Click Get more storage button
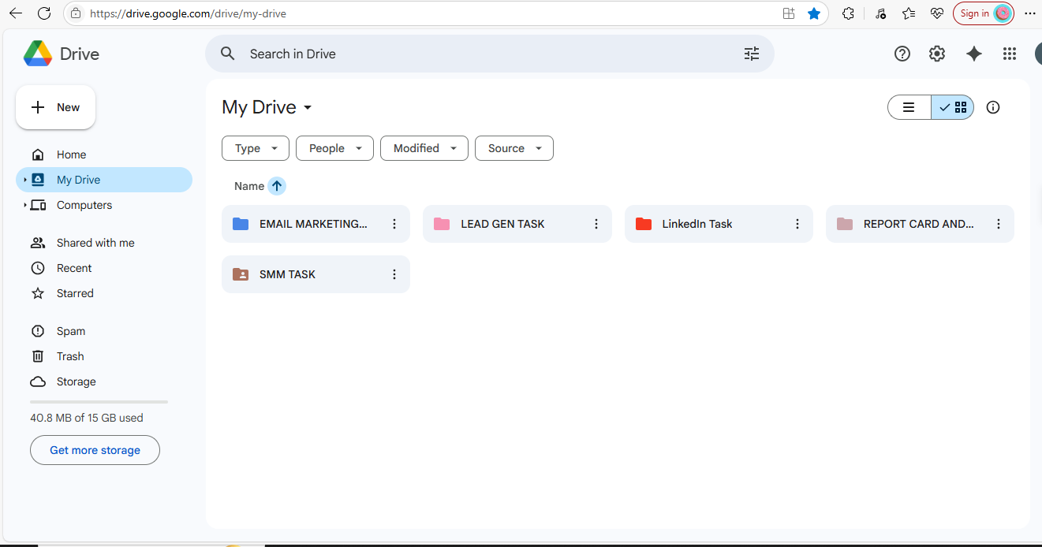Image resolution: width=1042 pixels, height=547 pixels. (95, 450)
